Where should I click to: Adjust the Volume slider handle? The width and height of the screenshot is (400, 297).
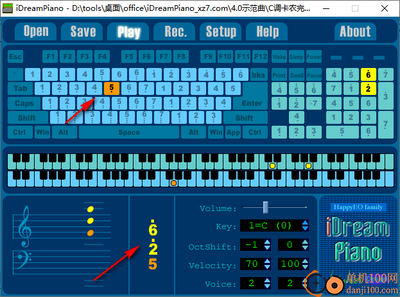coord(266,207)
